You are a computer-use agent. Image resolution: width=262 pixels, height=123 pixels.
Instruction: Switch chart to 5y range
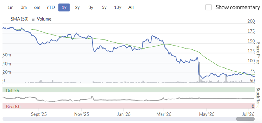pos(104,7)
